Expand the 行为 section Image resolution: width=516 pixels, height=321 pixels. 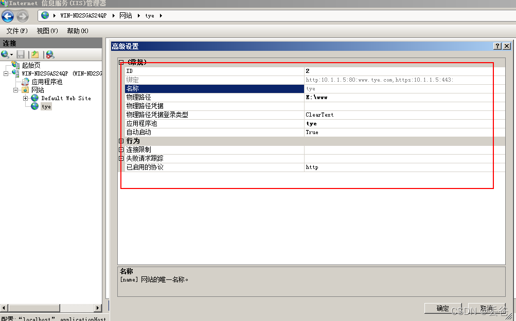click(121, 141)
